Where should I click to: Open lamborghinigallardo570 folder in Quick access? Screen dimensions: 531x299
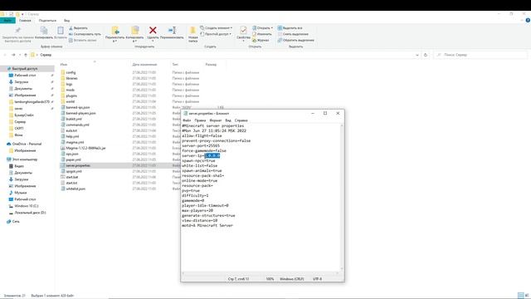tap(32, 101)
